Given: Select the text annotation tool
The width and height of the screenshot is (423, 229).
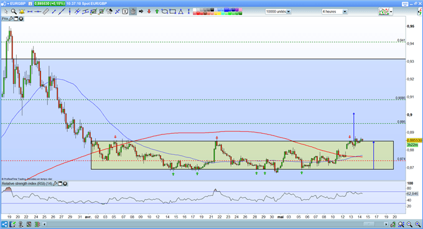Looking at the screenshot, I should (125, 11).
